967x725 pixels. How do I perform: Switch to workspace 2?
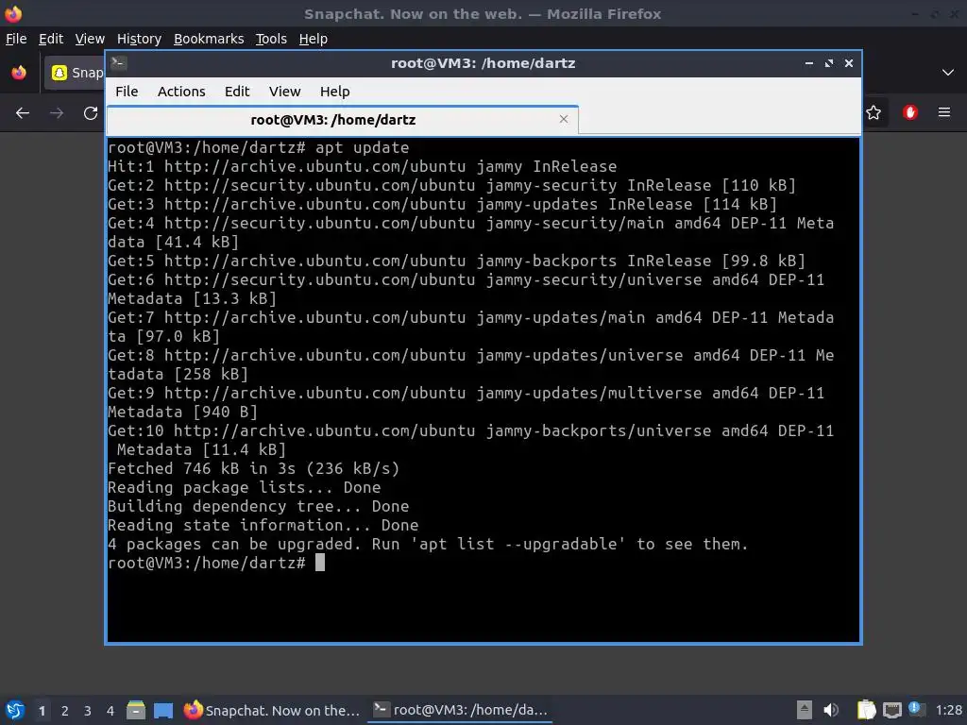coord(65,711)
